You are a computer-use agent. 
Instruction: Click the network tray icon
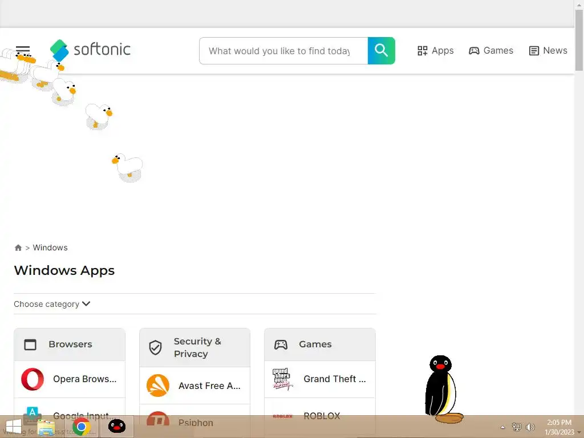516,427
